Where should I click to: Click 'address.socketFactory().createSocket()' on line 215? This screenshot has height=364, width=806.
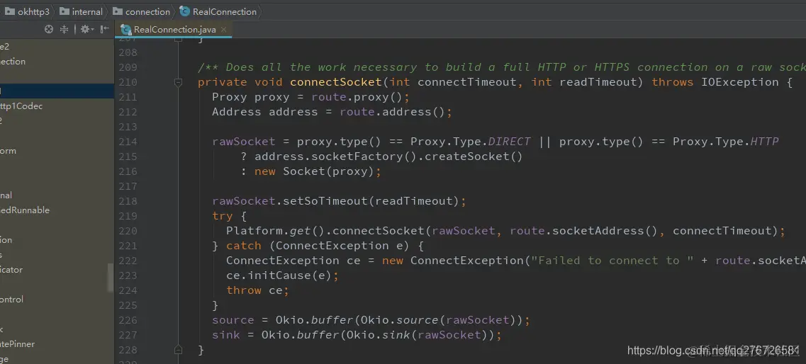click(388, 157)
